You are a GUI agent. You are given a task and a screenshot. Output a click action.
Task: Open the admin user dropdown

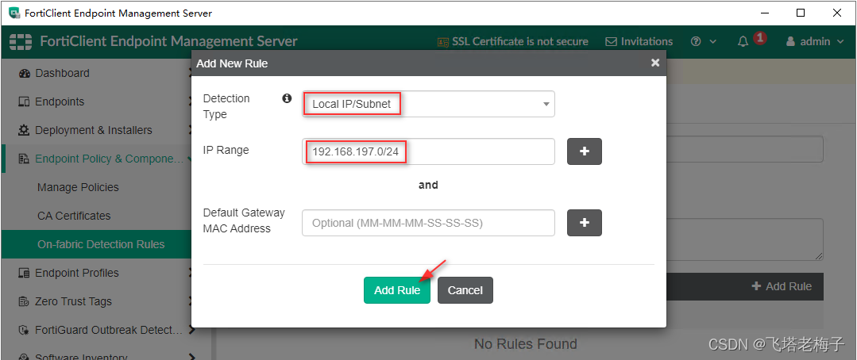pos(815,41)
